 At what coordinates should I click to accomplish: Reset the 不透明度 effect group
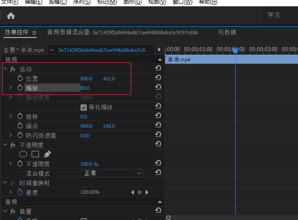point(158,144)
